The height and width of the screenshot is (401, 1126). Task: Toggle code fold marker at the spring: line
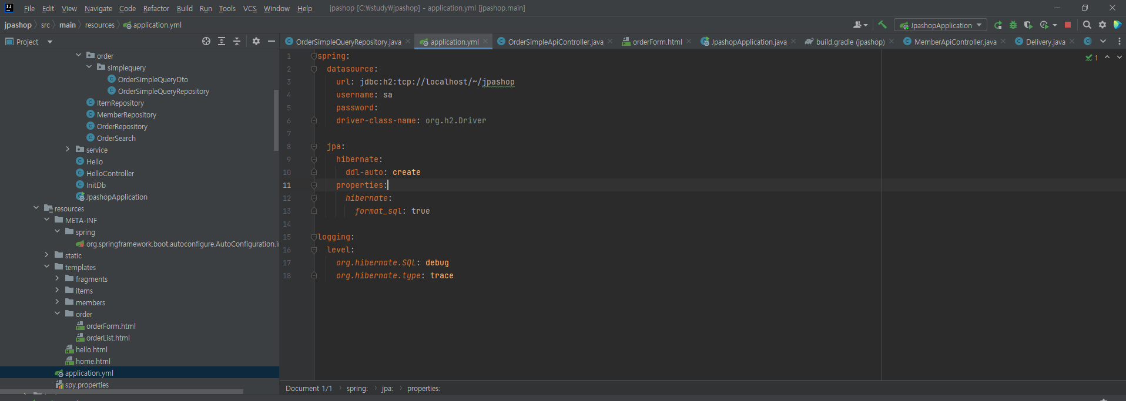[314, 56]
